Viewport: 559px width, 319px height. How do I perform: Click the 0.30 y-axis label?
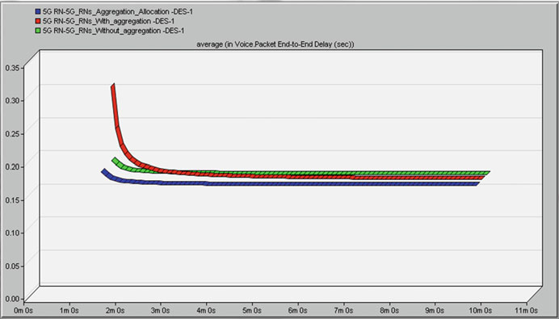[12, 100]
